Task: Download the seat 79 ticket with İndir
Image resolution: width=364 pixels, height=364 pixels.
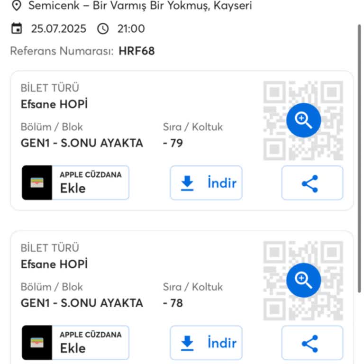Action: click(x=206, y=183)
